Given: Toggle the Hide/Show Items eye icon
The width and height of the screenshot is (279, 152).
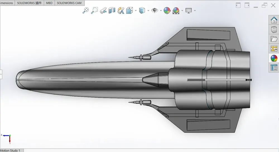Looking at the screenshot, I should [155, 11].
